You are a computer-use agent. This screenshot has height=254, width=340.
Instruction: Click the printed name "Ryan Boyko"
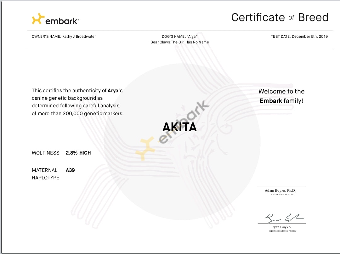point(281,227)
